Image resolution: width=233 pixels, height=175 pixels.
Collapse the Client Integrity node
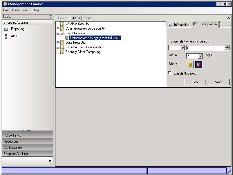pos(58,33)
